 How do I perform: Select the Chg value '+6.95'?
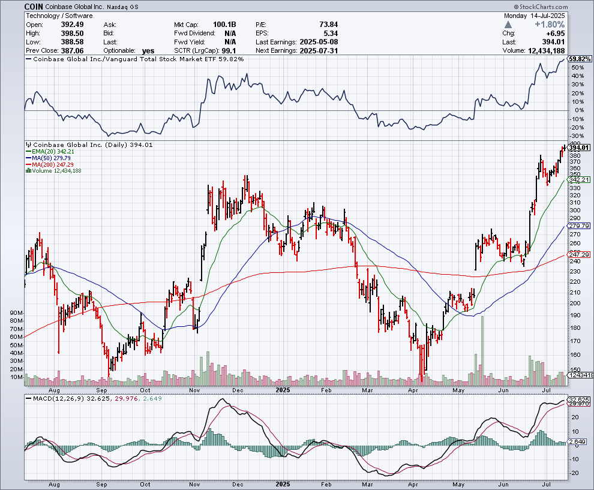click(556, 34)
